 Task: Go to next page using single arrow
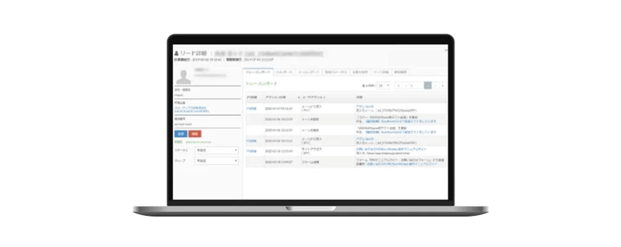[435, 86]
